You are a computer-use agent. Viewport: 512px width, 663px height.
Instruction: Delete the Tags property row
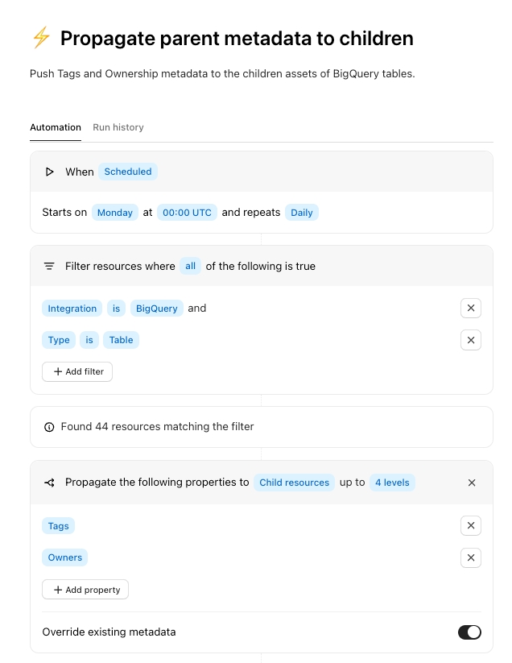tap(471, 526)
